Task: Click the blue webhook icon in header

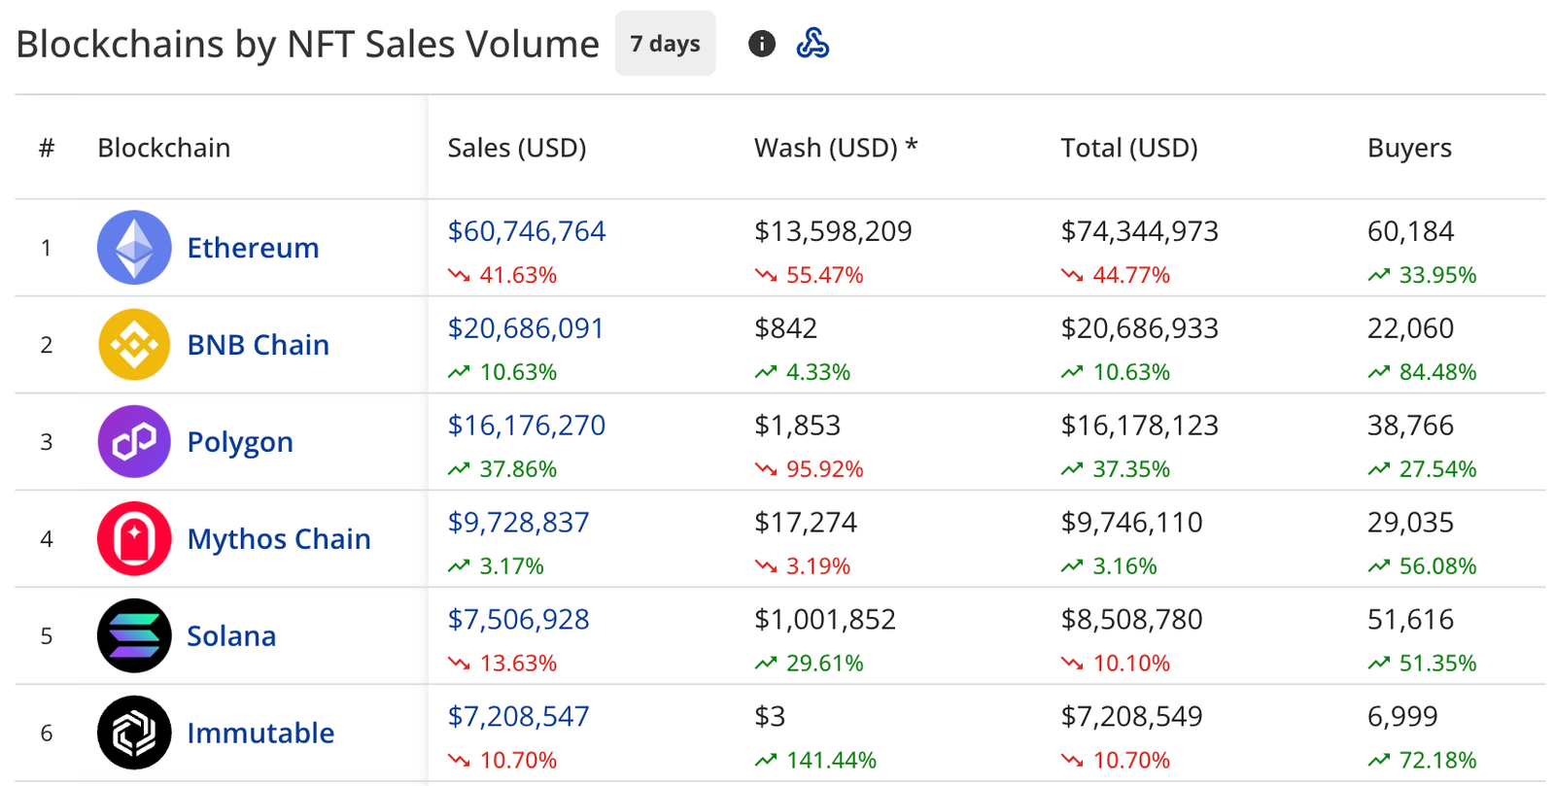Action: (x=812, y=44)
